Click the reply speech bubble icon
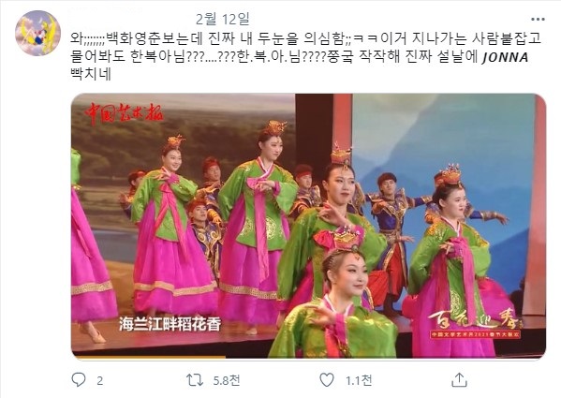 pos(79,380)
